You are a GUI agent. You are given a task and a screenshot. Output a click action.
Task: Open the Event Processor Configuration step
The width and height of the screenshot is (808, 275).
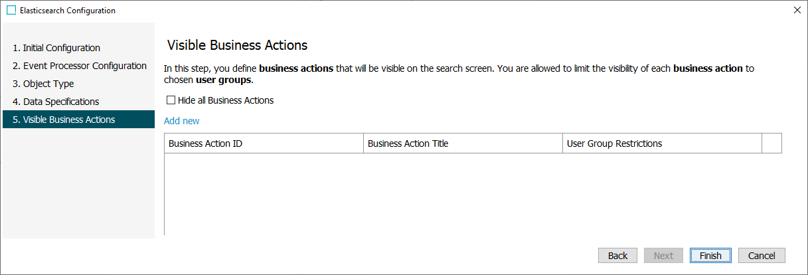(x=80, y=66)
